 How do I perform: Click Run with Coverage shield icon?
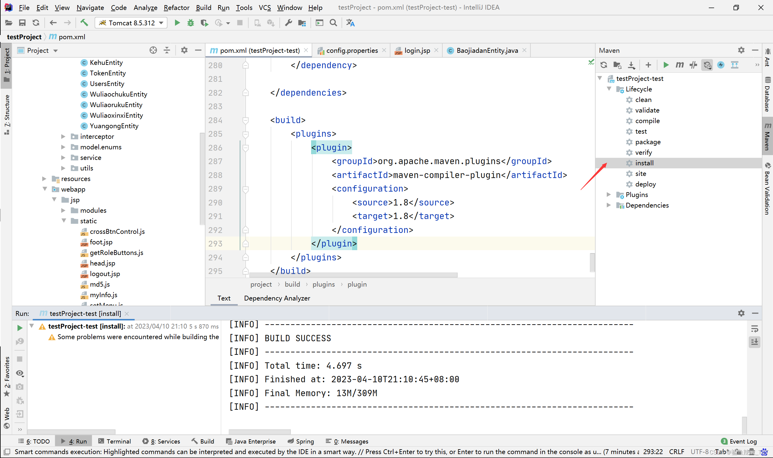tap(204, 23)
